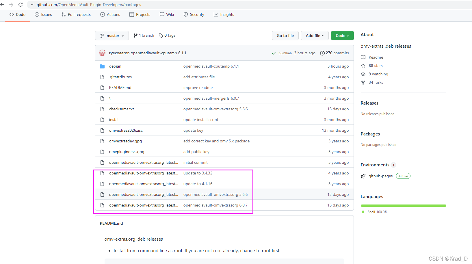This screenshot has width=472, height=264.
Task: Go back with the browser back arrow
Action: pyautogui.click(x=2, y=5)
